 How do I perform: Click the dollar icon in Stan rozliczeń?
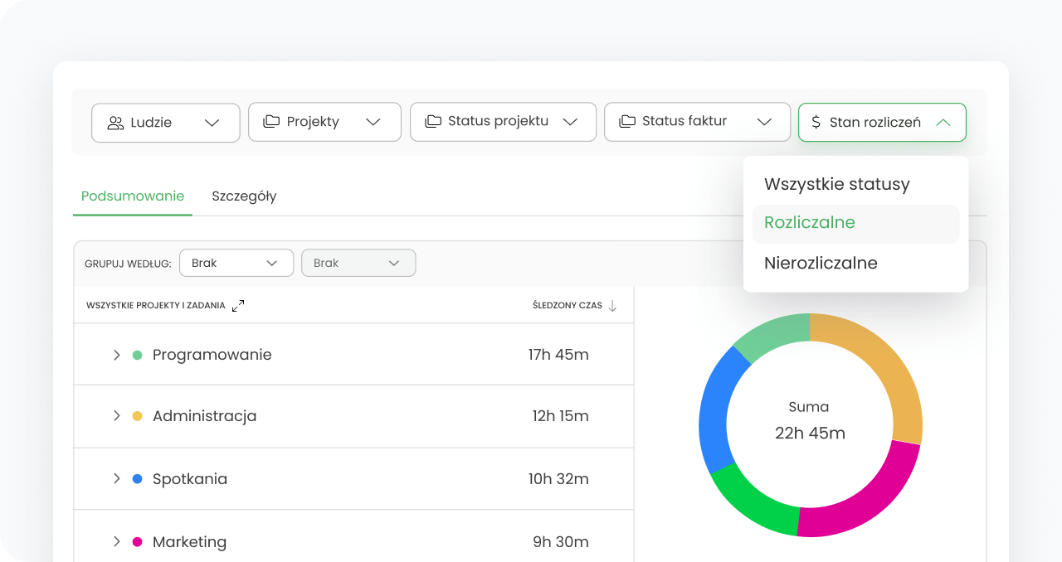pyautogui.click(x=816, y=123)
